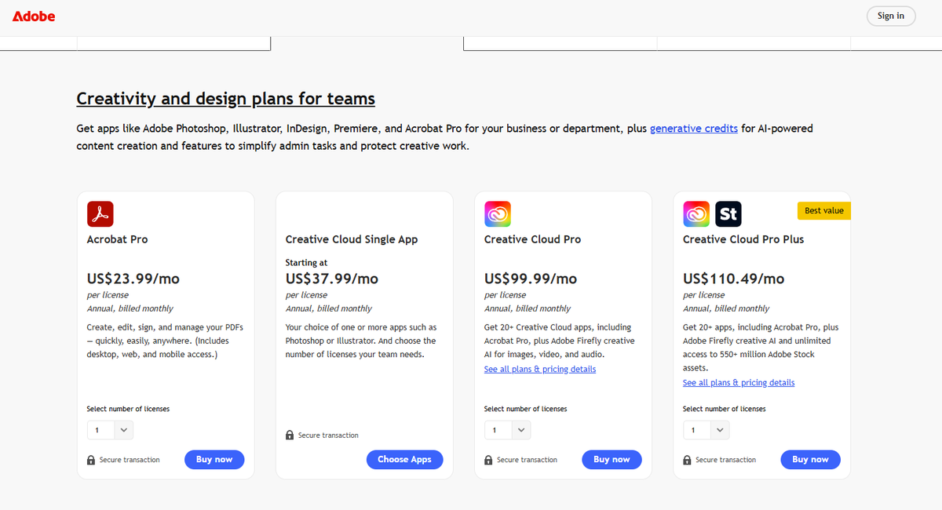Buy Creative Cloud Pro Plus with Buy now

pyautogui.click(x=810, y=460)
